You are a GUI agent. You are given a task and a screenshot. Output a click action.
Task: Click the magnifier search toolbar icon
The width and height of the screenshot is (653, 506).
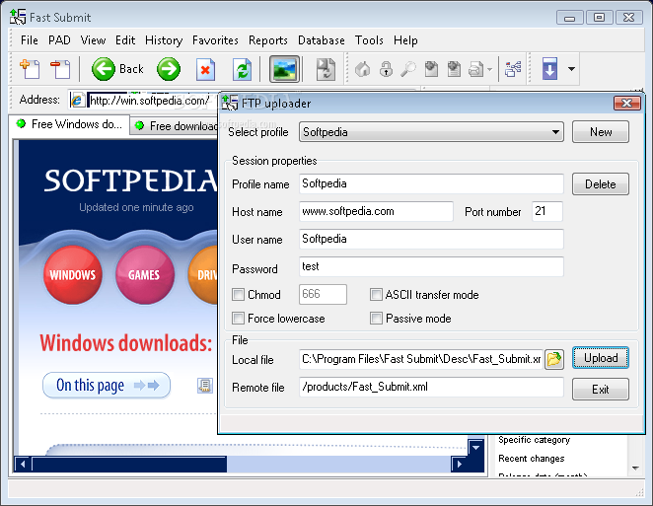(x=408, y=69)
